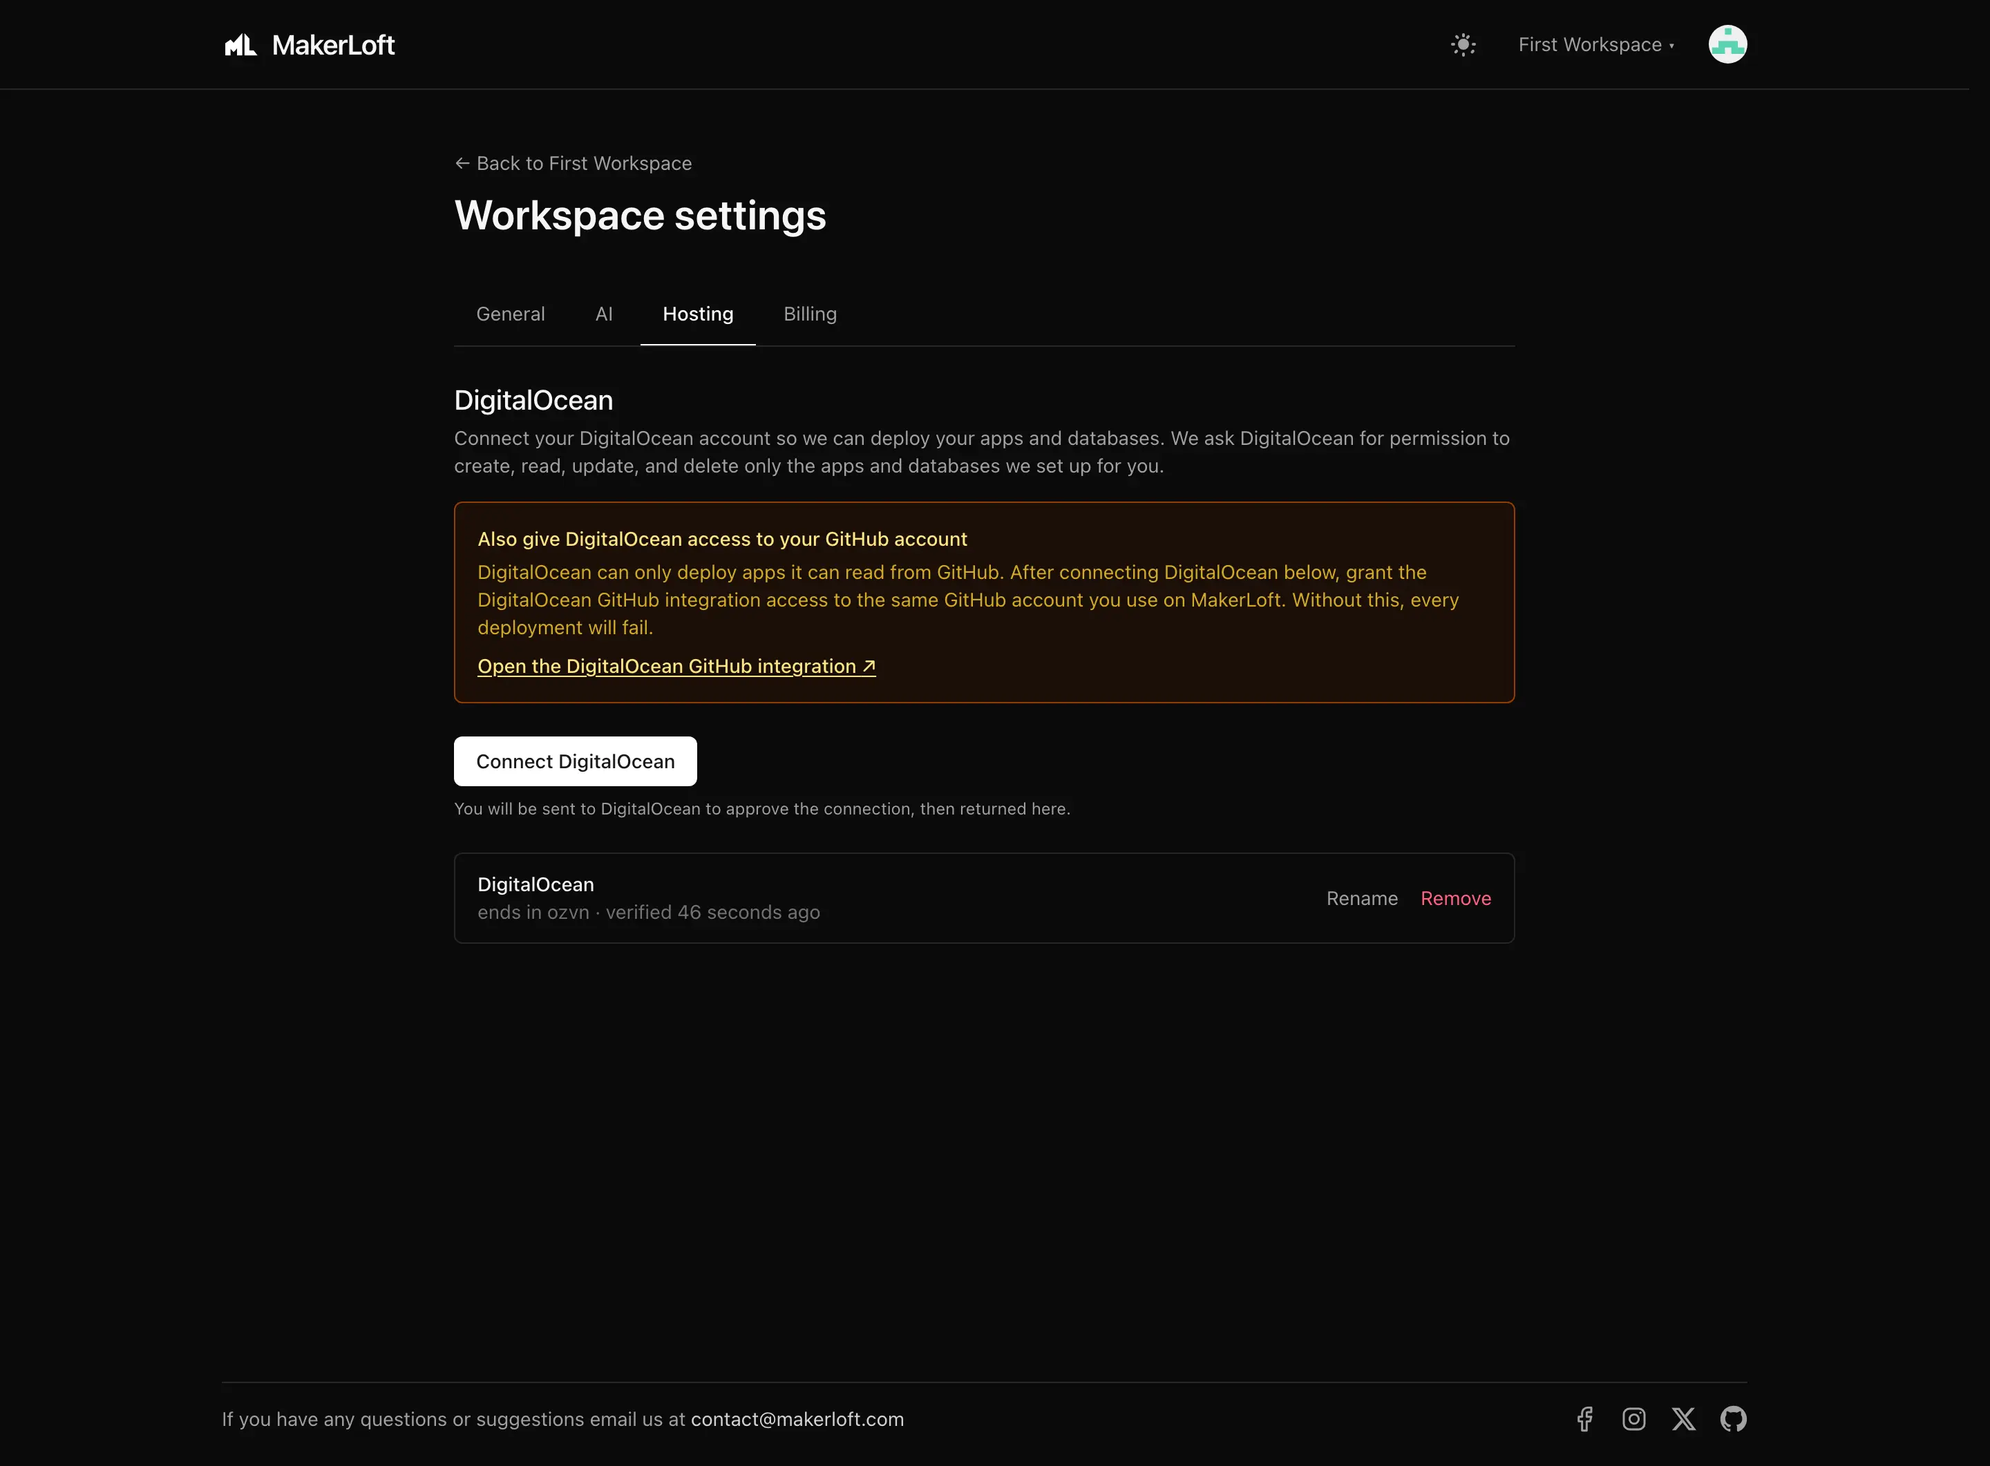Open the DigitalOcean GitHub integration link
This screenshot has height=1466, width=1990.
coord(676,667)
